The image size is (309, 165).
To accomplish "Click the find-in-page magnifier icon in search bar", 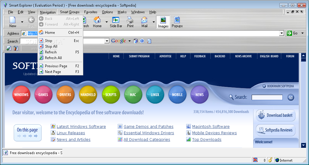I will 149,41.
